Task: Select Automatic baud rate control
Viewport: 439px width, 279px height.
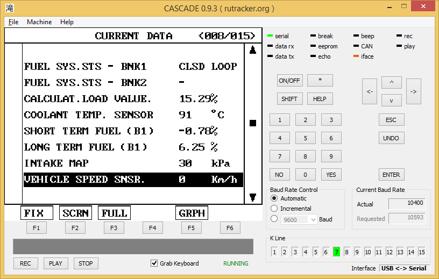Action: 274,198
